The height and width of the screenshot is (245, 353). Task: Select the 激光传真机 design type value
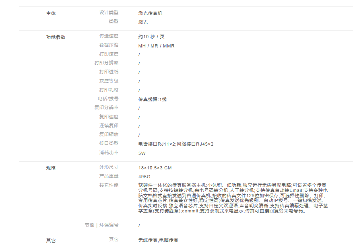click(150, 13)
